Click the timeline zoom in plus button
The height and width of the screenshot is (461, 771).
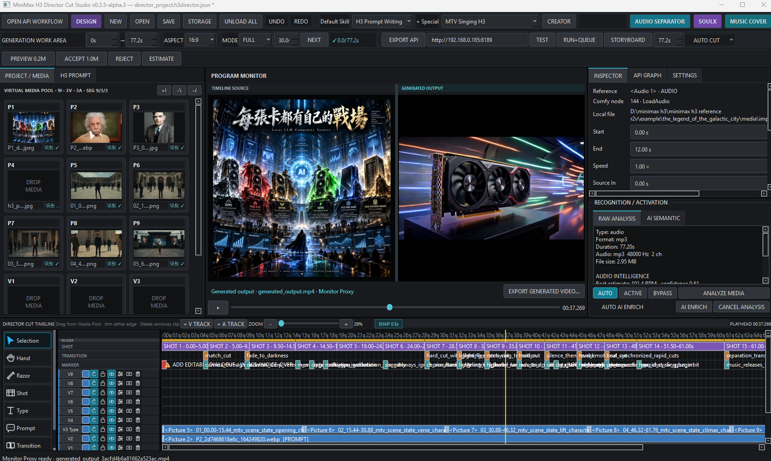click(346, 324)
